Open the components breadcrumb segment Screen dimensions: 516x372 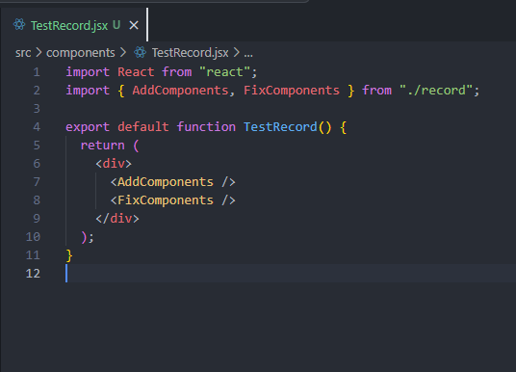point(81,53)
